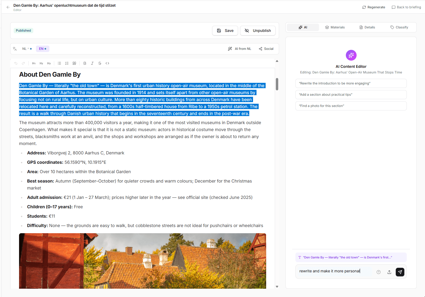Open the help question-mark icon
425x297 pixels.
pos(379,272)
